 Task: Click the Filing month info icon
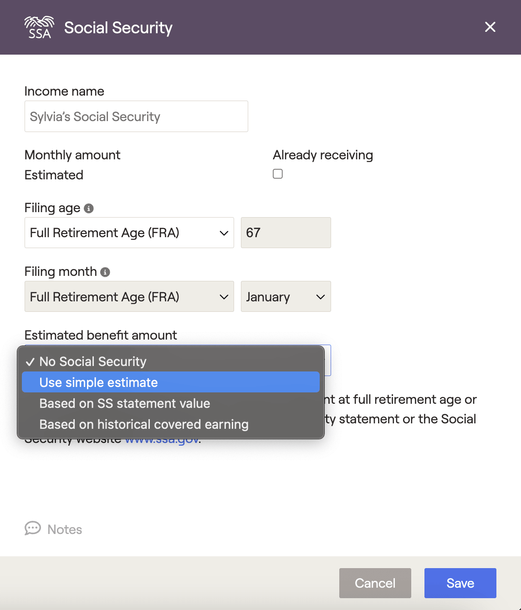tap(105, 272)
